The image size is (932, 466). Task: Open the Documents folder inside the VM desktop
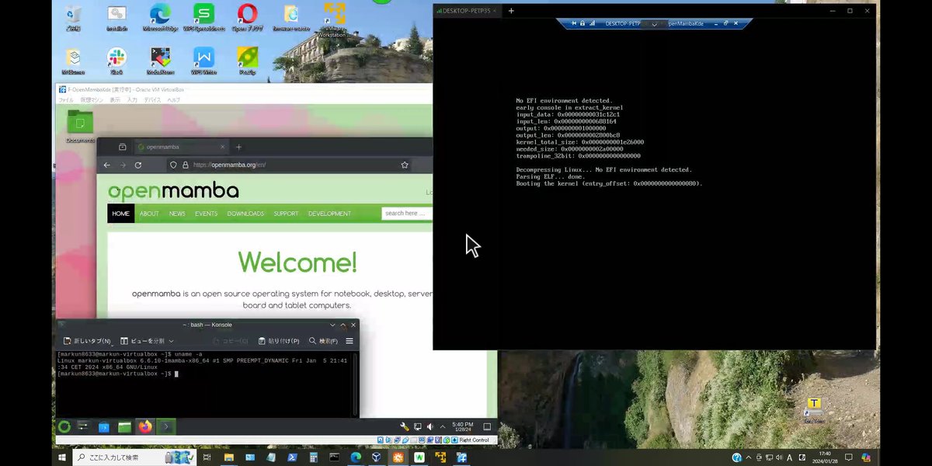[x=79, y=127]
